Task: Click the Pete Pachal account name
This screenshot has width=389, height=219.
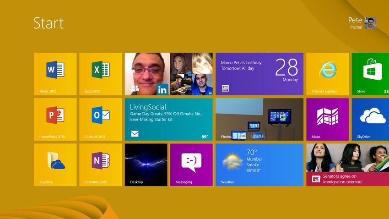Action: [x=355, y=22]
